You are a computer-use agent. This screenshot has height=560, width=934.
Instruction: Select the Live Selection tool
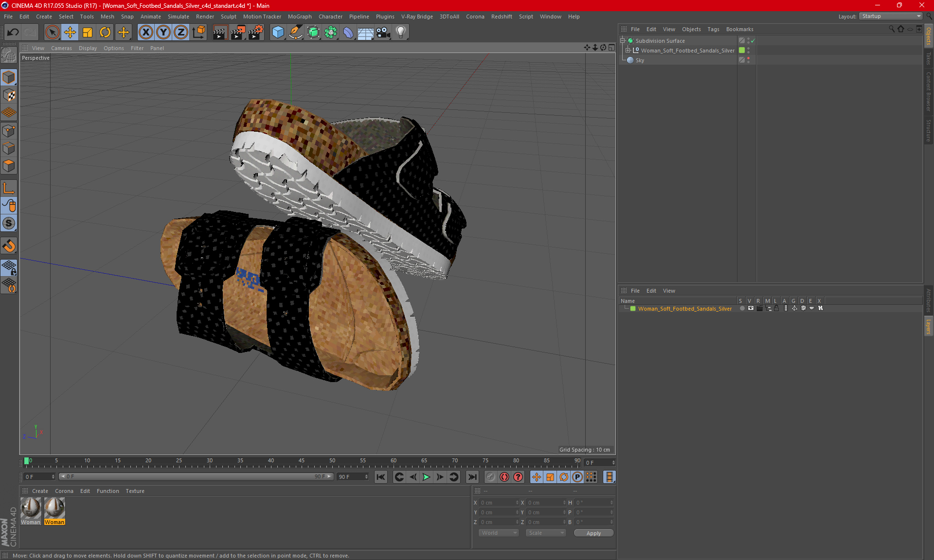click(52, 32)
